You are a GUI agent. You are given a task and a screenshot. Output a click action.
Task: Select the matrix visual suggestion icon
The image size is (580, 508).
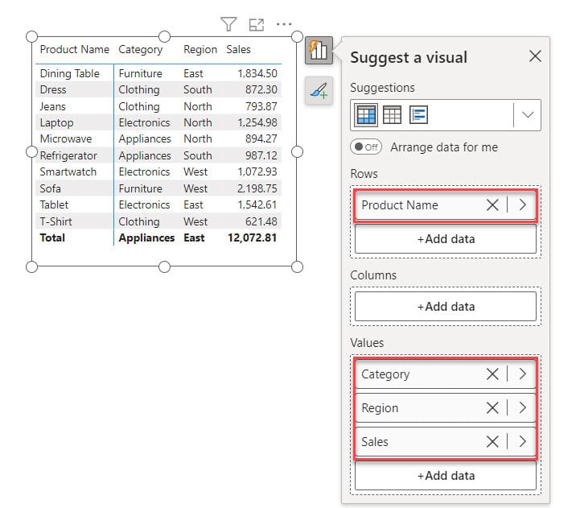pos(366,115)
